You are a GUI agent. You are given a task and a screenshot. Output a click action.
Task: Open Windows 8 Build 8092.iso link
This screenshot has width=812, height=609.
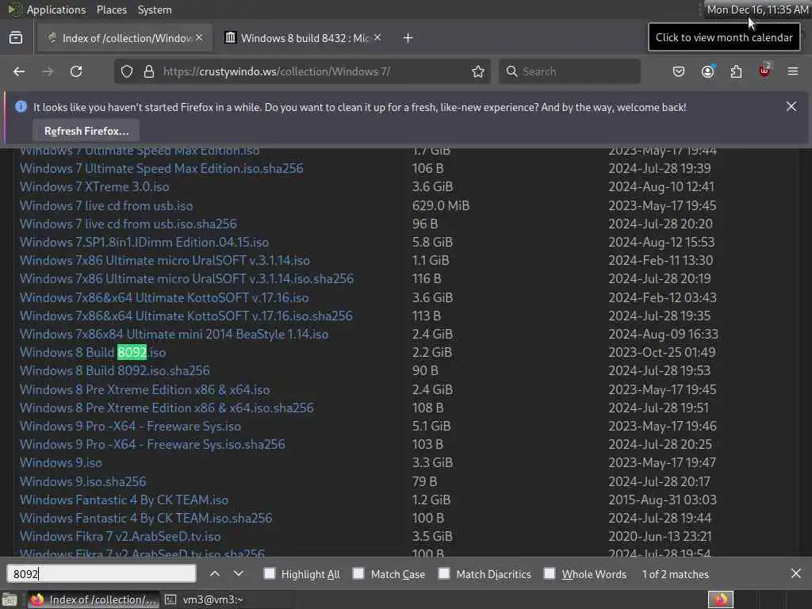click(x=93, y=353)
